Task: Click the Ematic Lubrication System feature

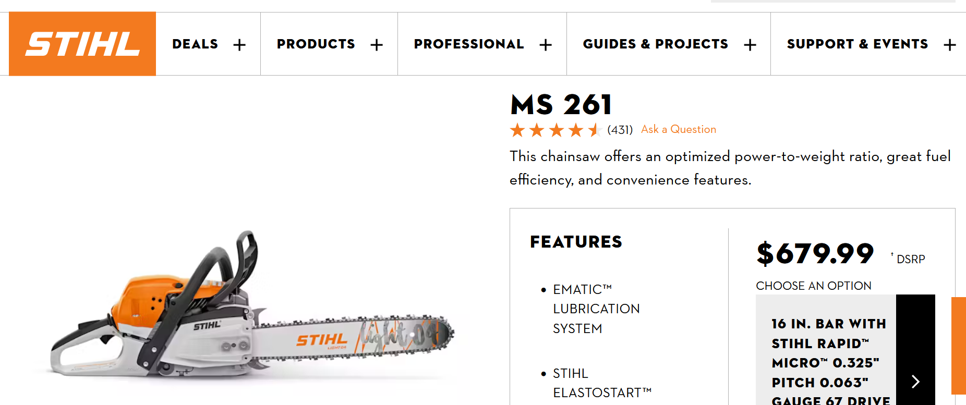Action: [x=596, y=309]
